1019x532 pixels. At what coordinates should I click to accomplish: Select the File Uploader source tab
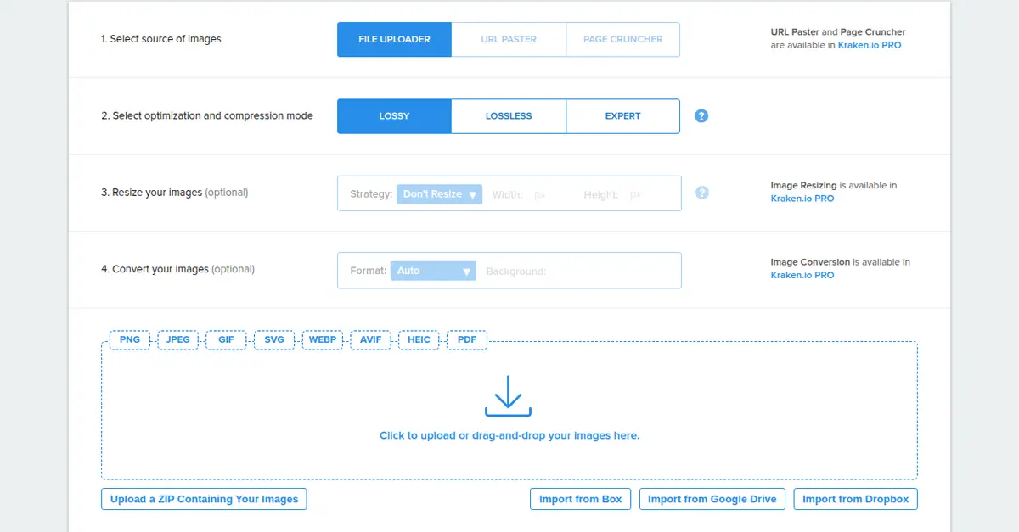click(394, 39)
